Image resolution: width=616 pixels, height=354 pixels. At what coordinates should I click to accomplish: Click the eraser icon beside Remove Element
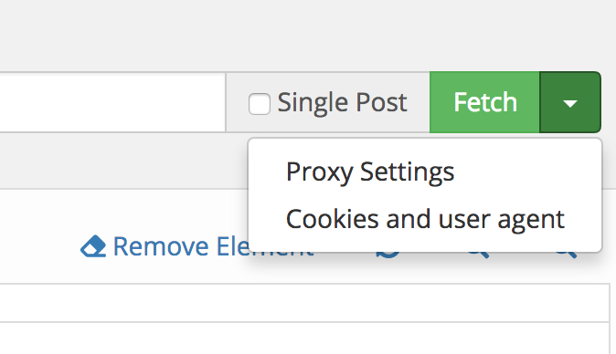pos(93,246)
